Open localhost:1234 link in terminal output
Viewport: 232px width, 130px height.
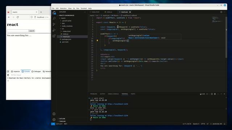coord(118,116)
